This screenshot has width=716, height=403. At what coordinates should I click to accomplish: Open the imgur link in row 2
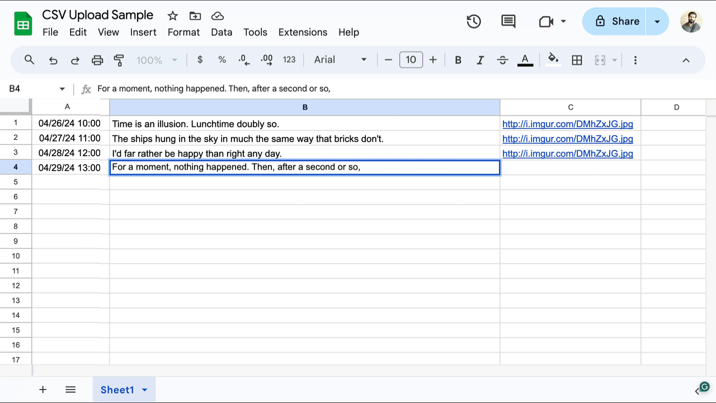tap(568, 139)
